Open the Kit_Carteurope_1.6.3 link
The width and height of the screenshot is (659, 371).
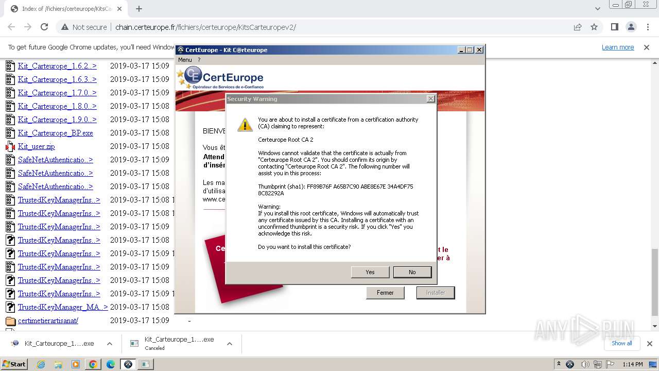click(57, 79)
